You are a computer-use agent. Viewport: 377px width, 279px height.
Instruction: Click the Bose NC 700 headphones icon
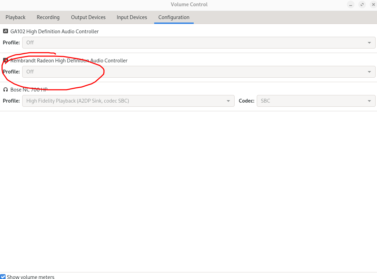(x=6, y=89)
